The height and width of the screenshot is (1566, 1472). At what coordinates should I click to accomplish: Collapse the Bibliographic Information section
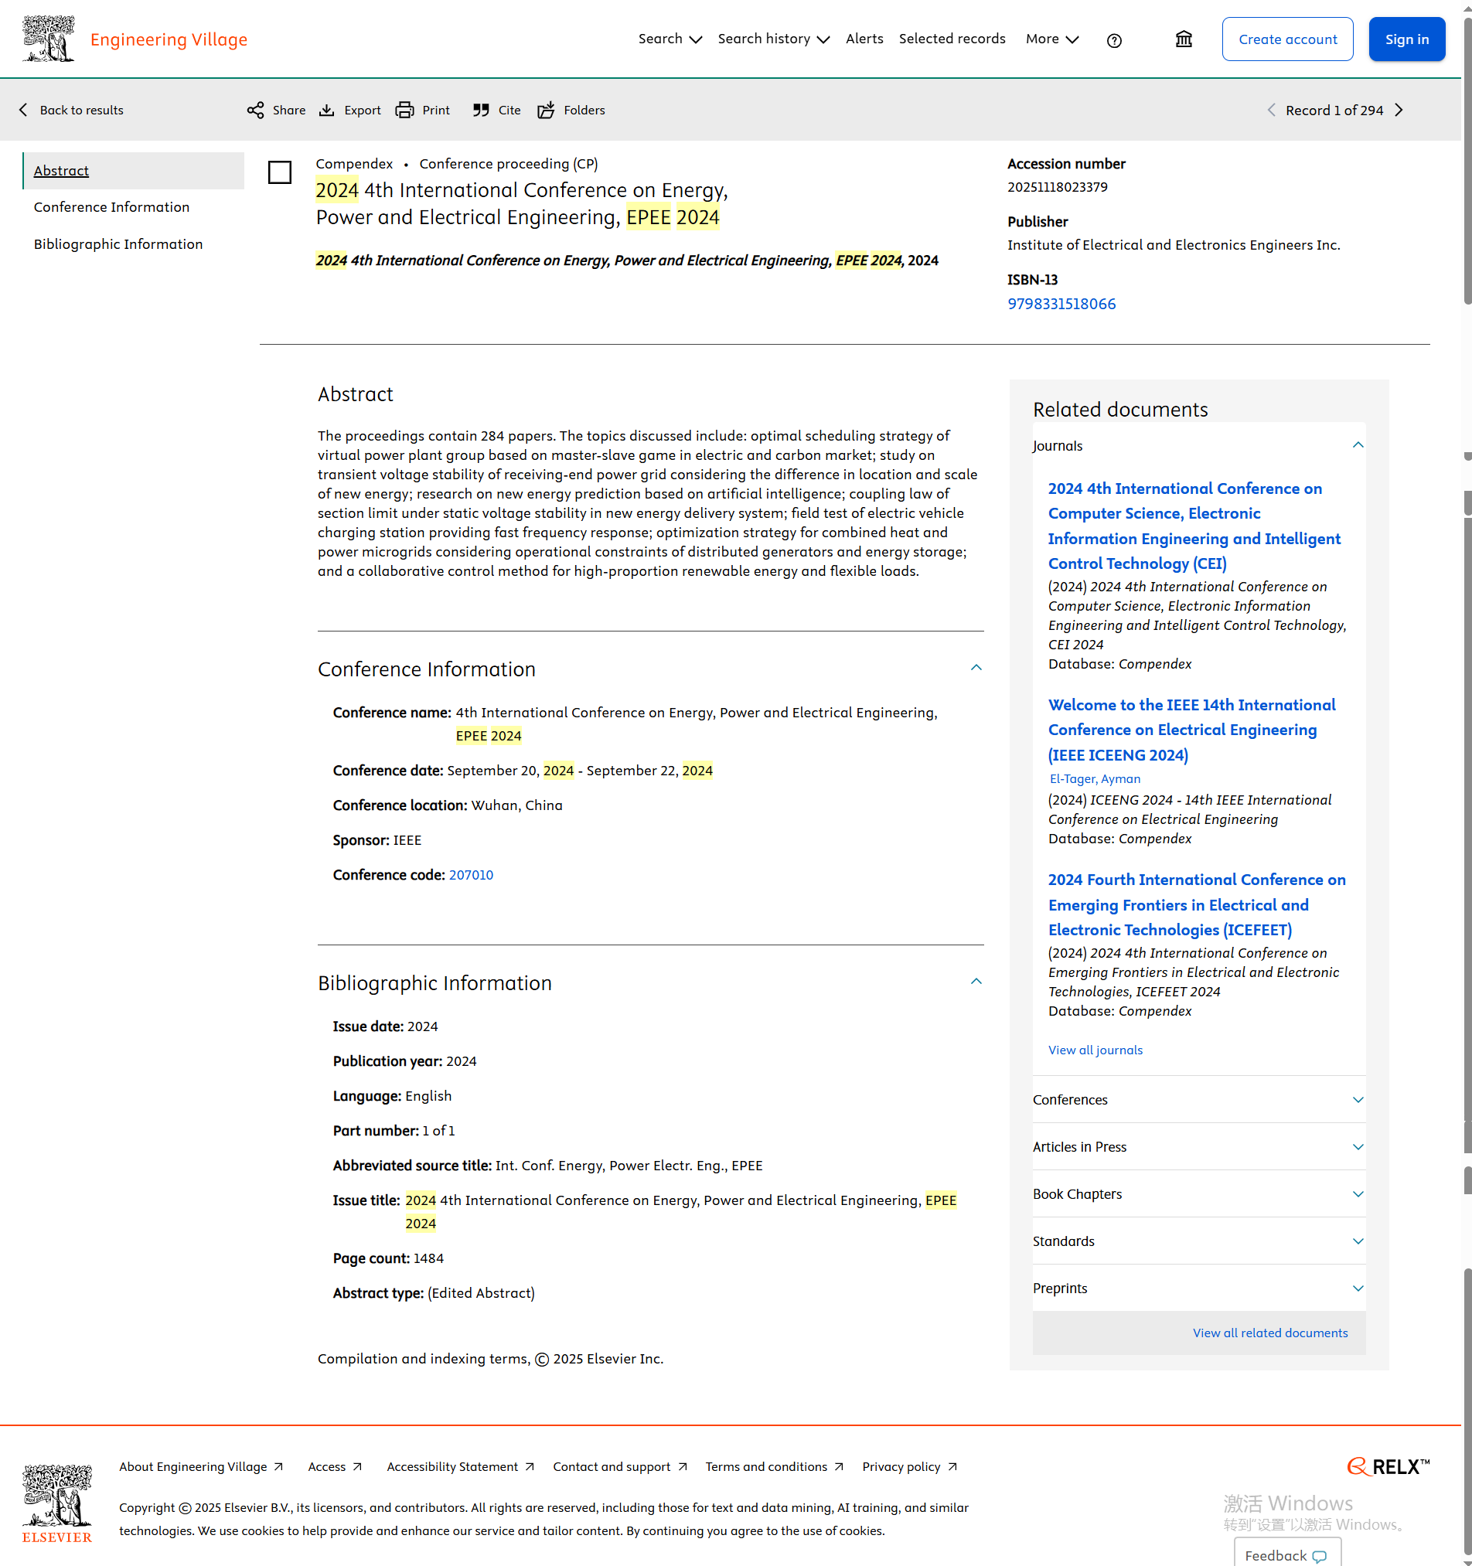click(x=976, y=982)
